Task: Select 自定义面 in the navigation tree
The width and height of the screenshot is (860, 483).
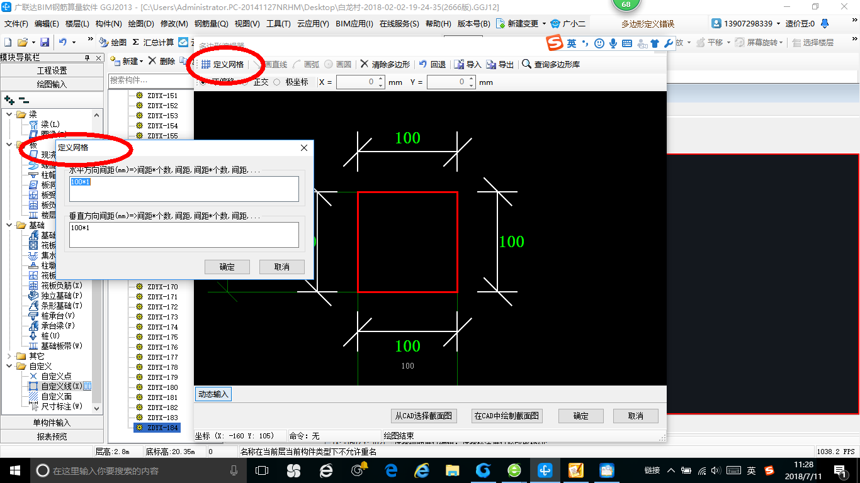Action: pos(56,396)
